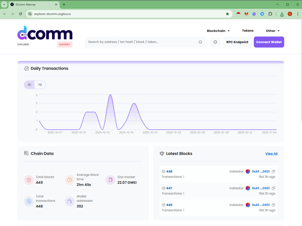Open the Tokens menu item
302x226 pixels.
pos(248,31)
